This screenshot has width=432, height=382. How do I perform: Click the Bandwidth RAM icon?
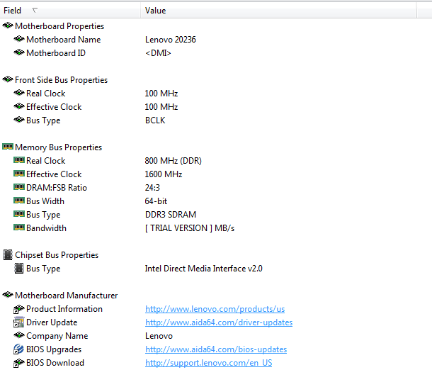click(x=19, y=227)
